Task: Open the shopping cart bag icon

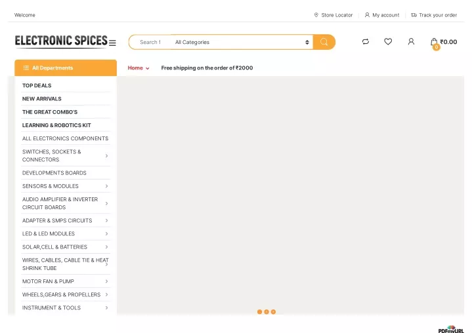Action: (434, 43)
